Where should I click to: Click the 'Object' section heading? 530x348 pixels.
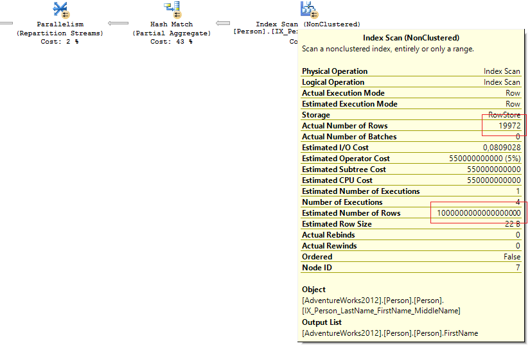coord(314,290)
